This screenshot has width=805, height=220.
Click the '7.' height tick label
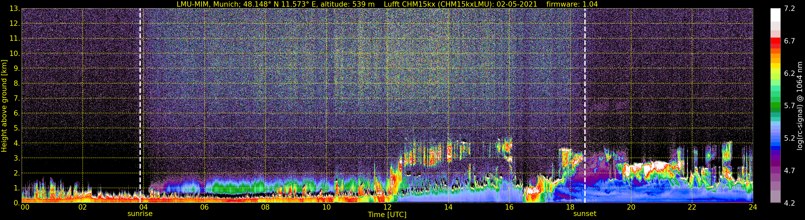17,99
